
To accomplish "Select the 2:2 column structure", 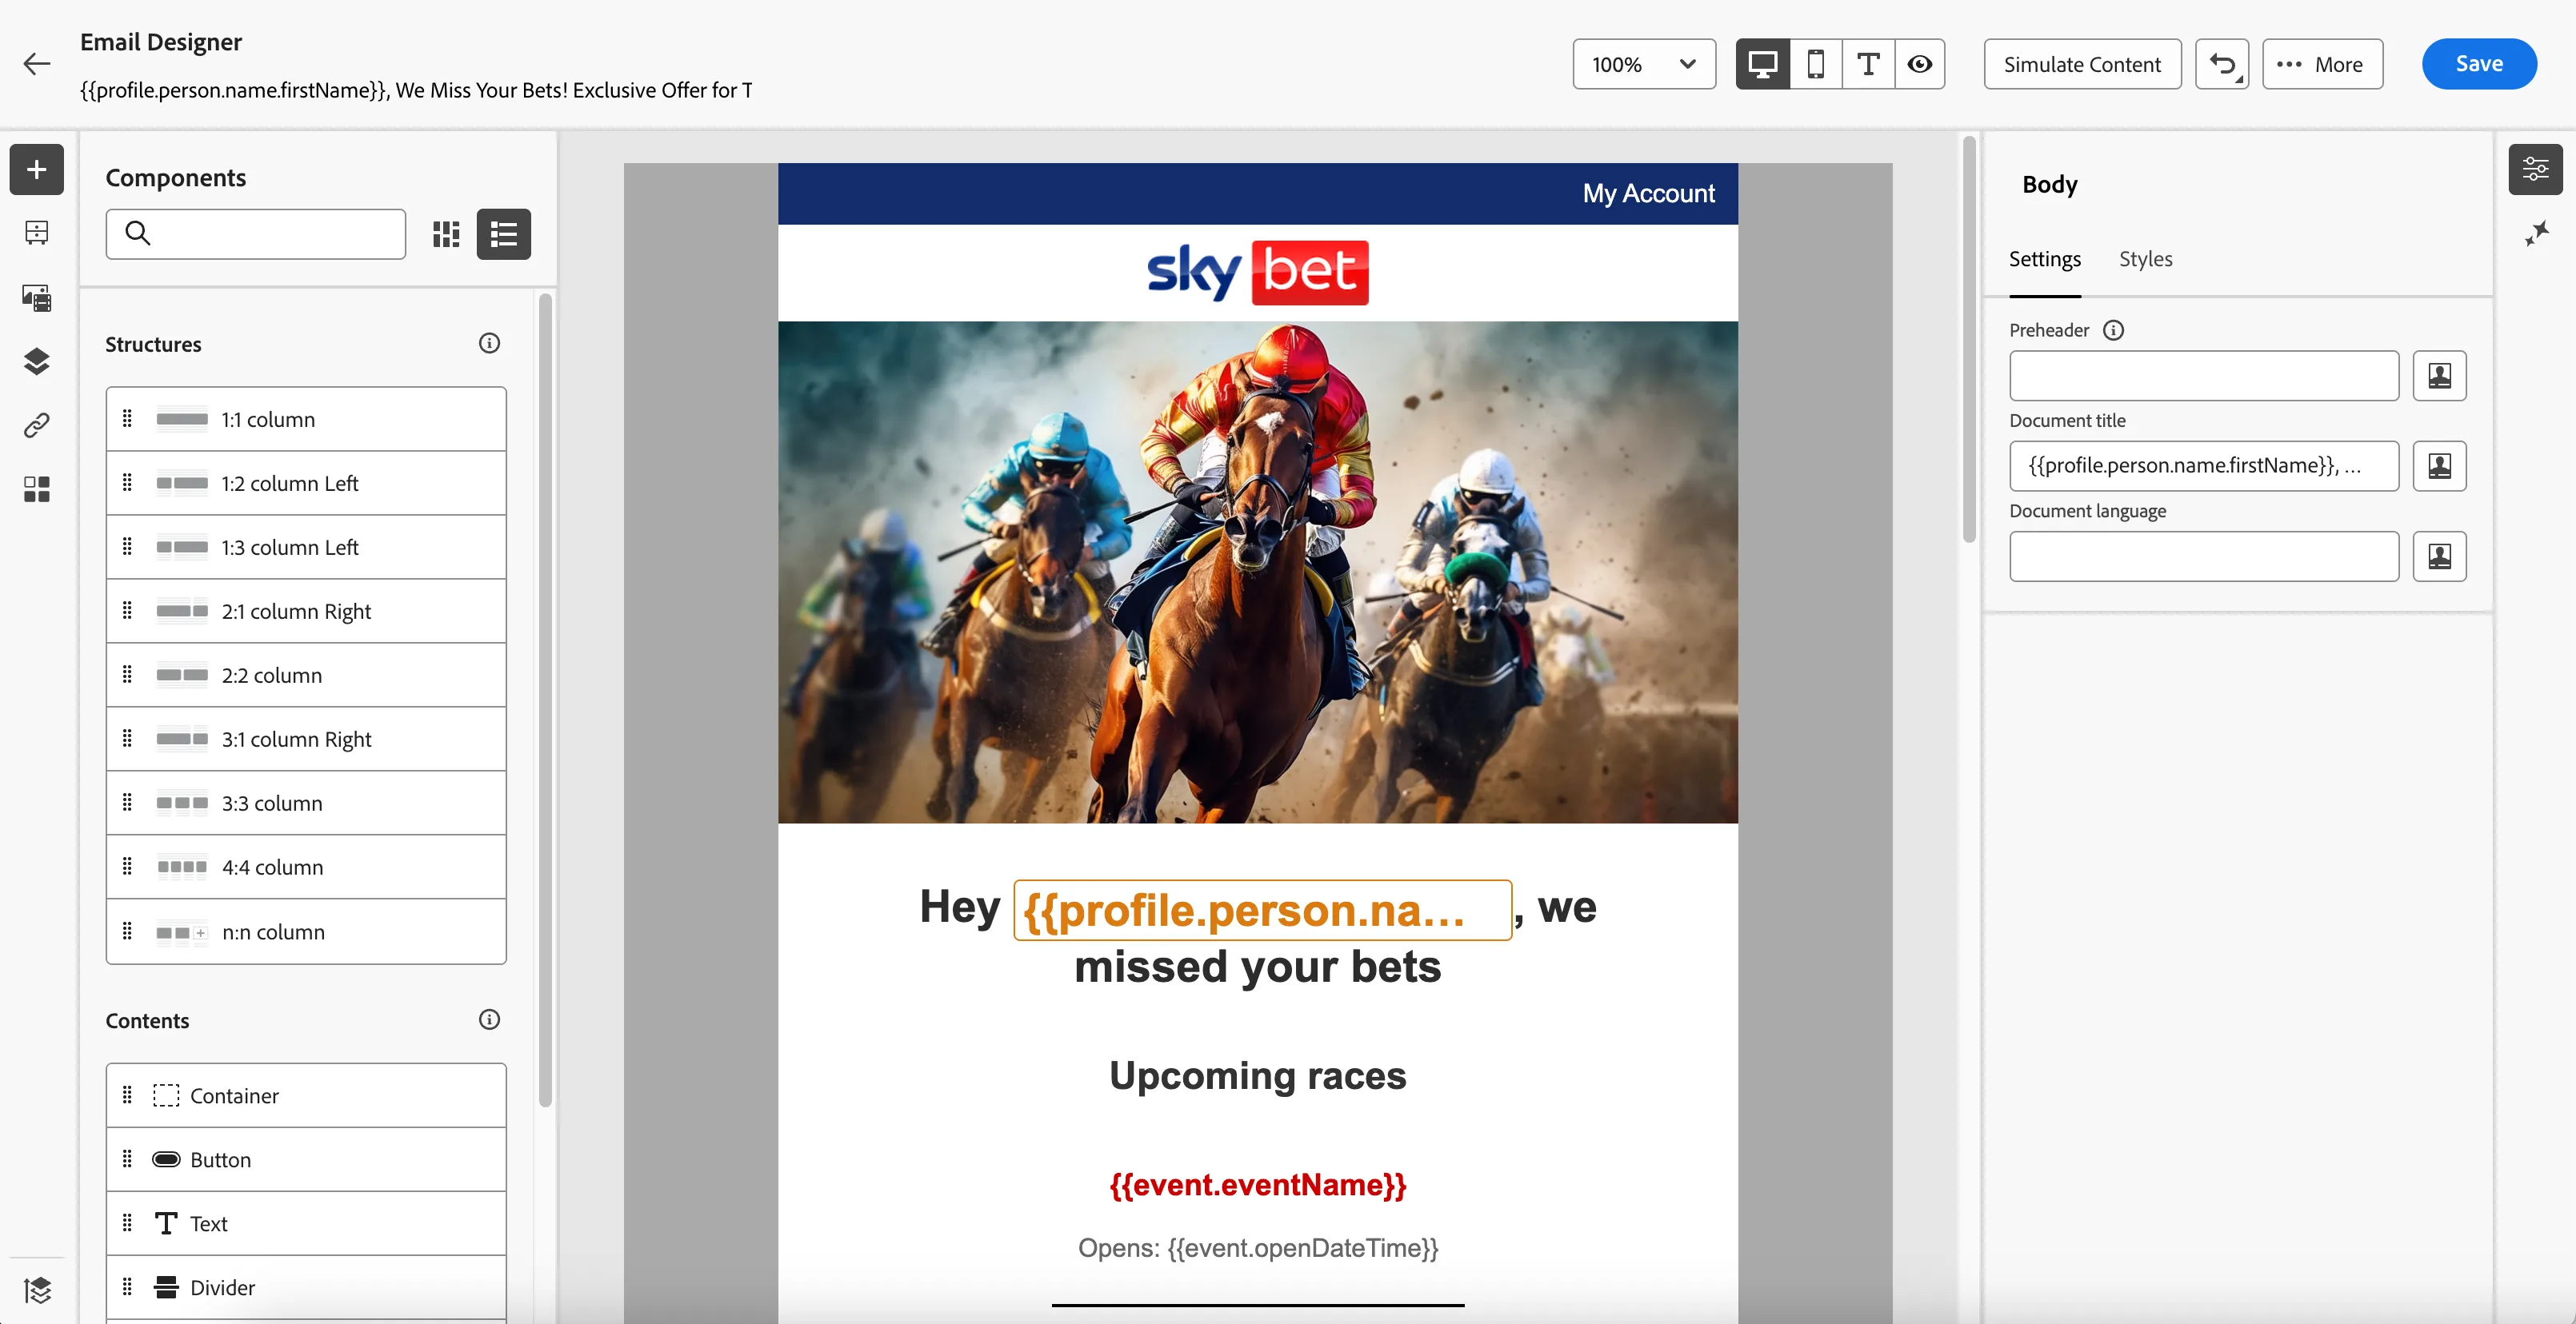I will pyautogui.click(x=306, y=676).
